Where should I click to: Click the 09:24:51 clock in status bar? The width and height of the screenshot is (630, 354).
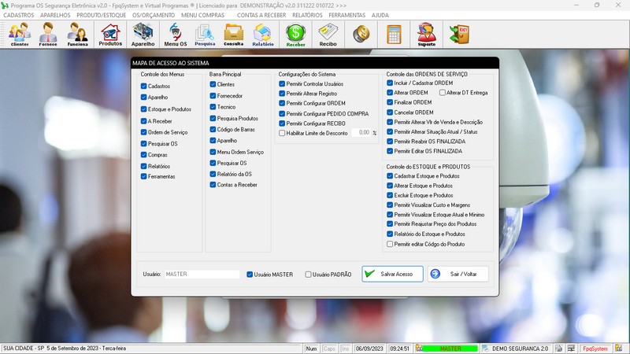399,348
